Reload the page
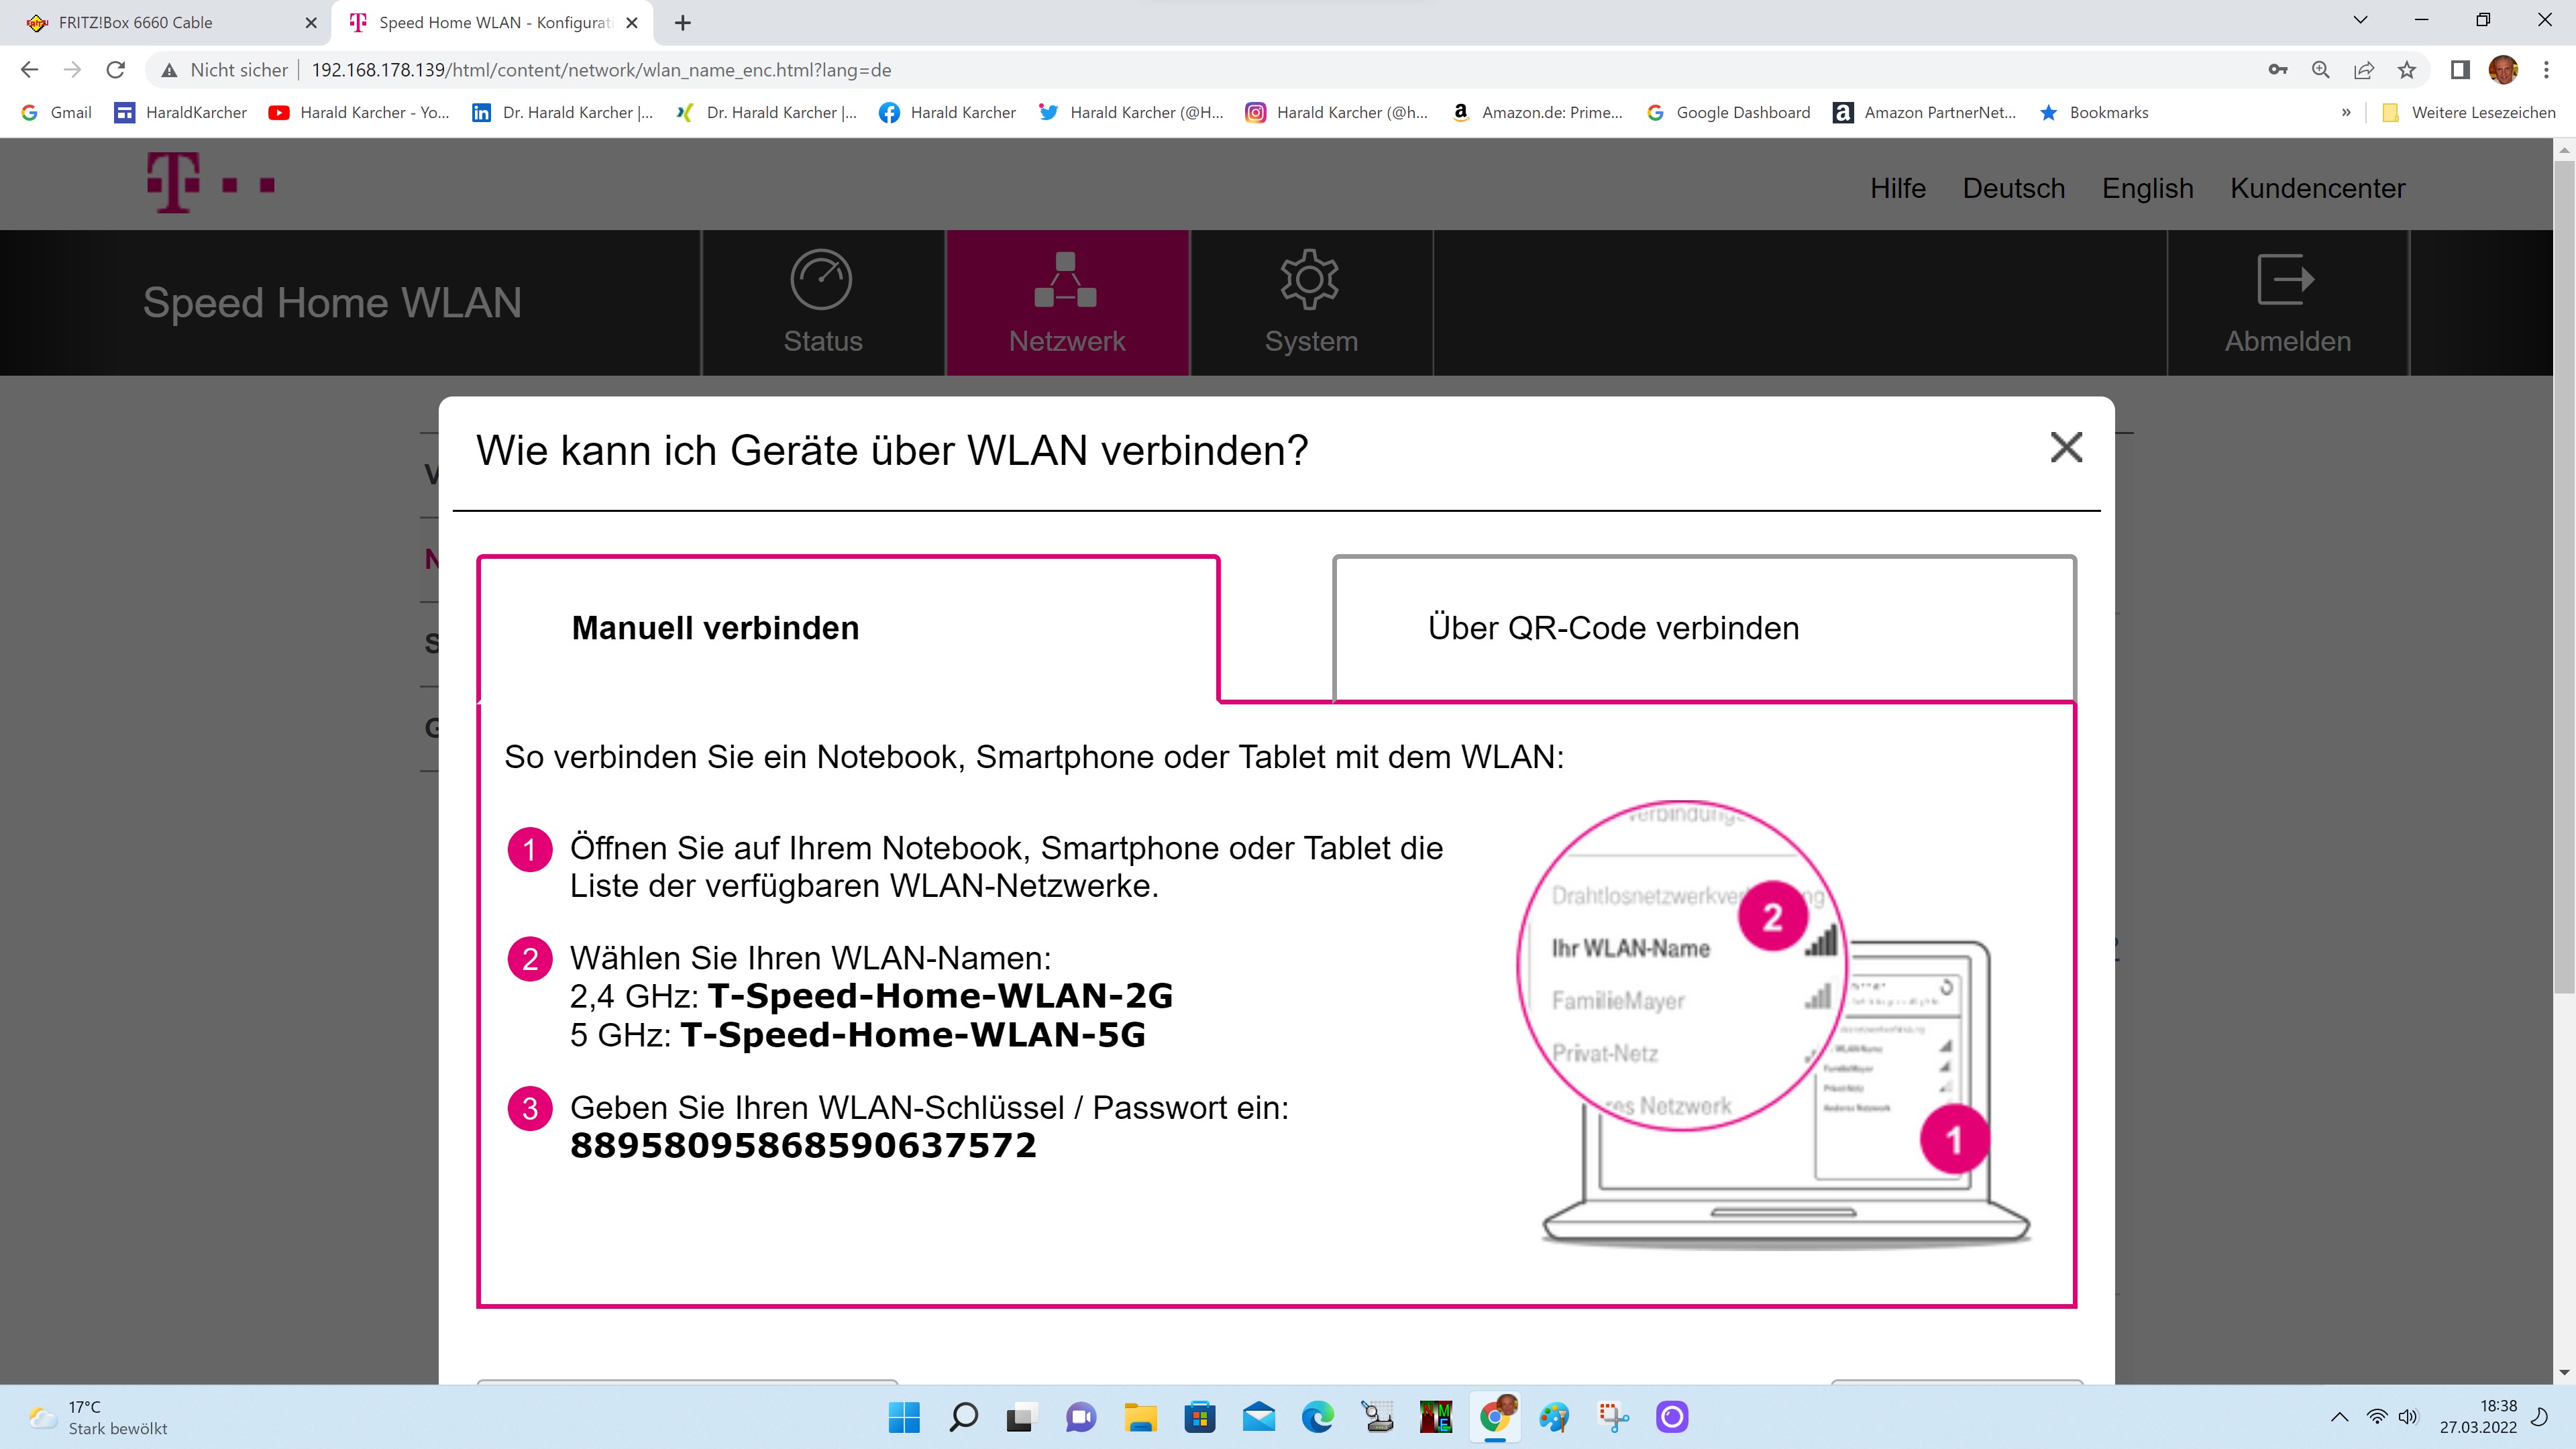This screenshot has width=2576, height=1449. [x=116, y=70]
